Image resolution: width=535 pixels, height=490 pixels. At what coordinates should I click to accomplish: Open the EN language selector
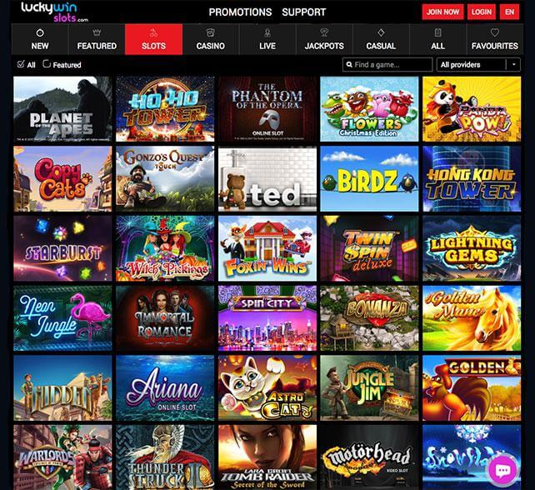click(509, 12)
